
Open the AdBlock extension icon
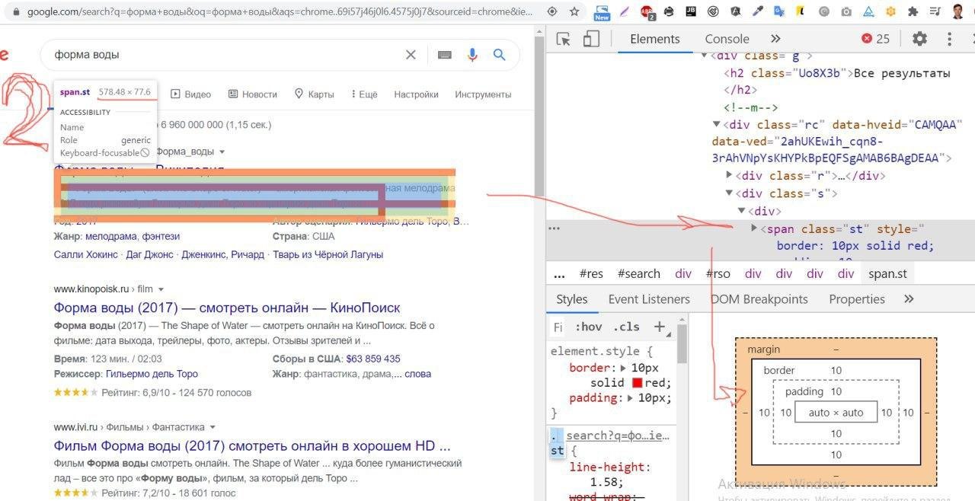pyautogui.click(x=648, y=12)
